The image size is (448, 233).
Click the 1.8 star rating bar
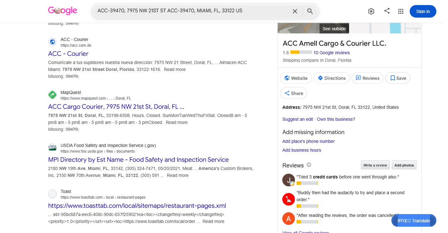301,53
